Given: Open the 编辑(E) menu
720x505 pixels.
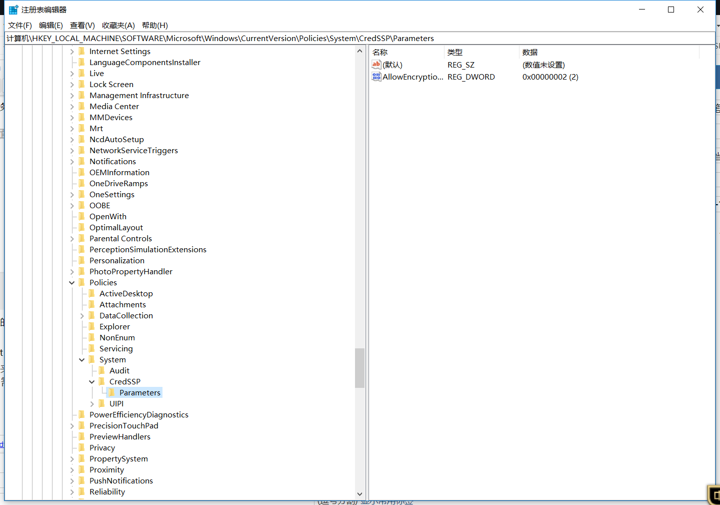Looking at the screenshot, I should click(51, 26).
